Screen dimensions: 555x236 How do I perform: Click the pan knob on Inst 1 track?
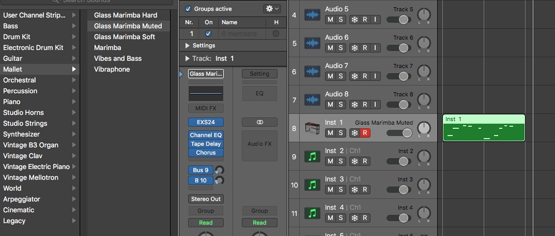coord(424,128)
